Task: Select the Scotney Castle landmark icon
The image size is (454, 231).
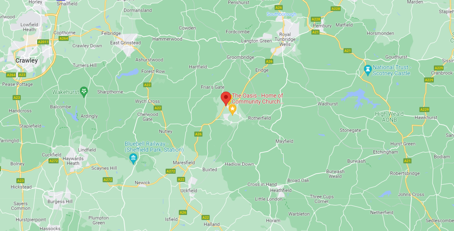Action: [x=368, y=70]
